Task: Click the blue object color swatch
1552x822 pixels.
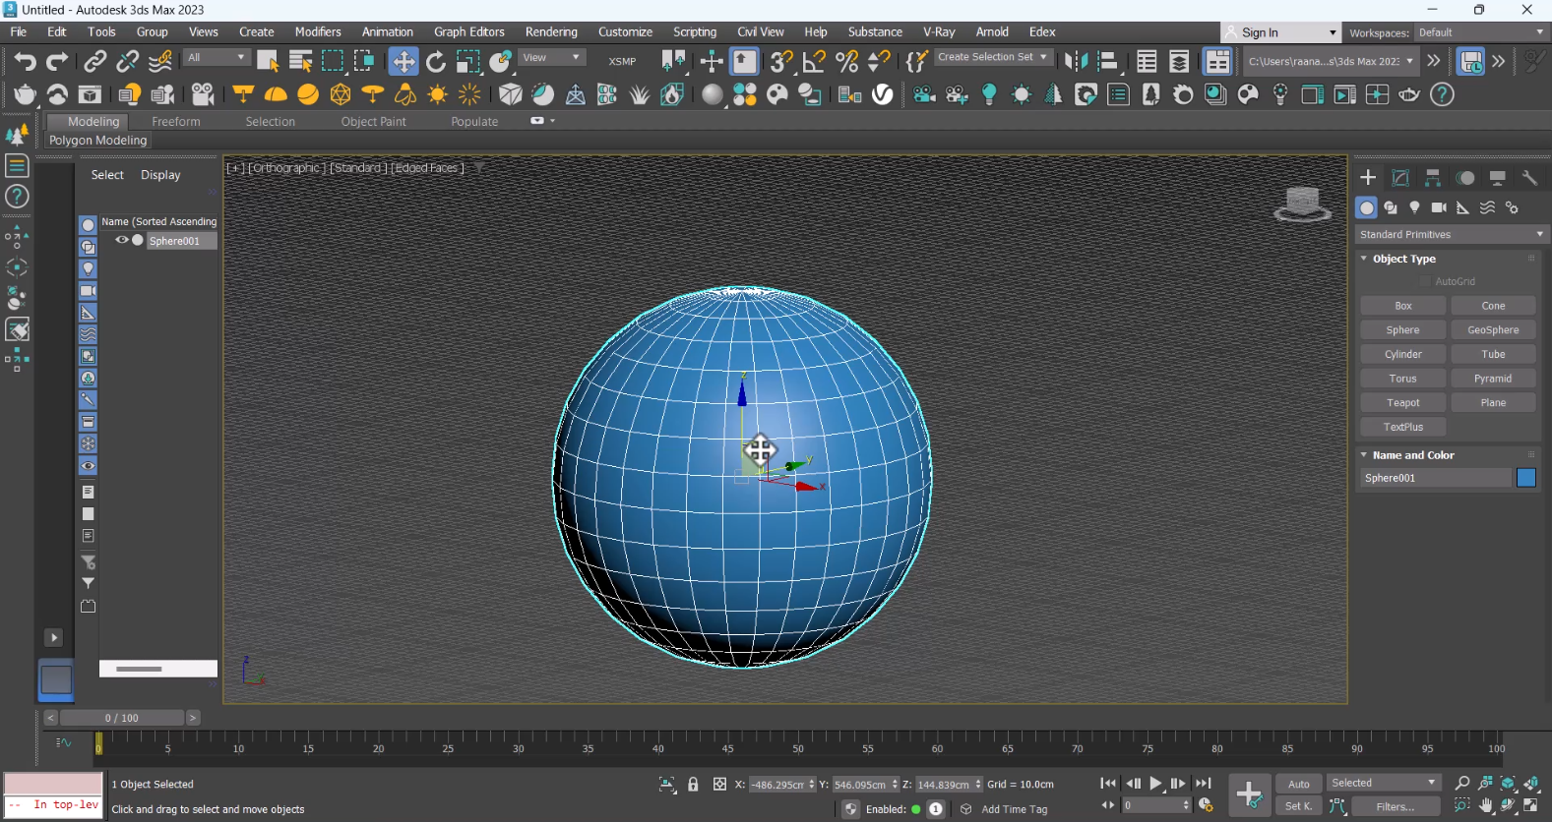Action: pos(1525,478)
